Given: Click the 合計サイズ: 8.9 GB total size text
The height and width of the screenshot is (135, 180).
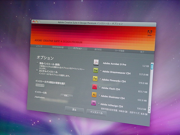Looking at the screenshot, I should coord(138,113).
